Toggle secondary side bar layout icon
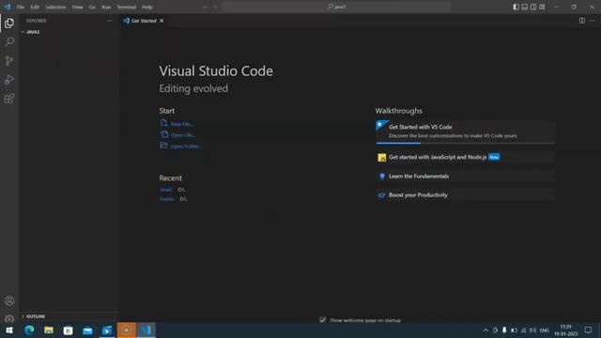601x338 pixels. [533, 7]
